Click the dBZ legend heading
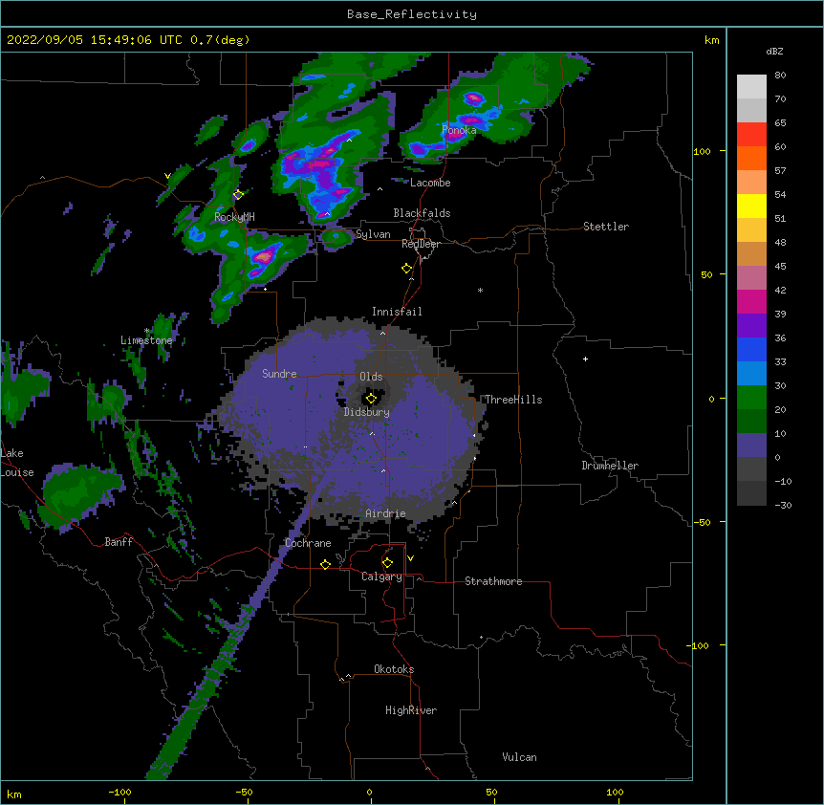Screen dimensions: 824x805 774,51
